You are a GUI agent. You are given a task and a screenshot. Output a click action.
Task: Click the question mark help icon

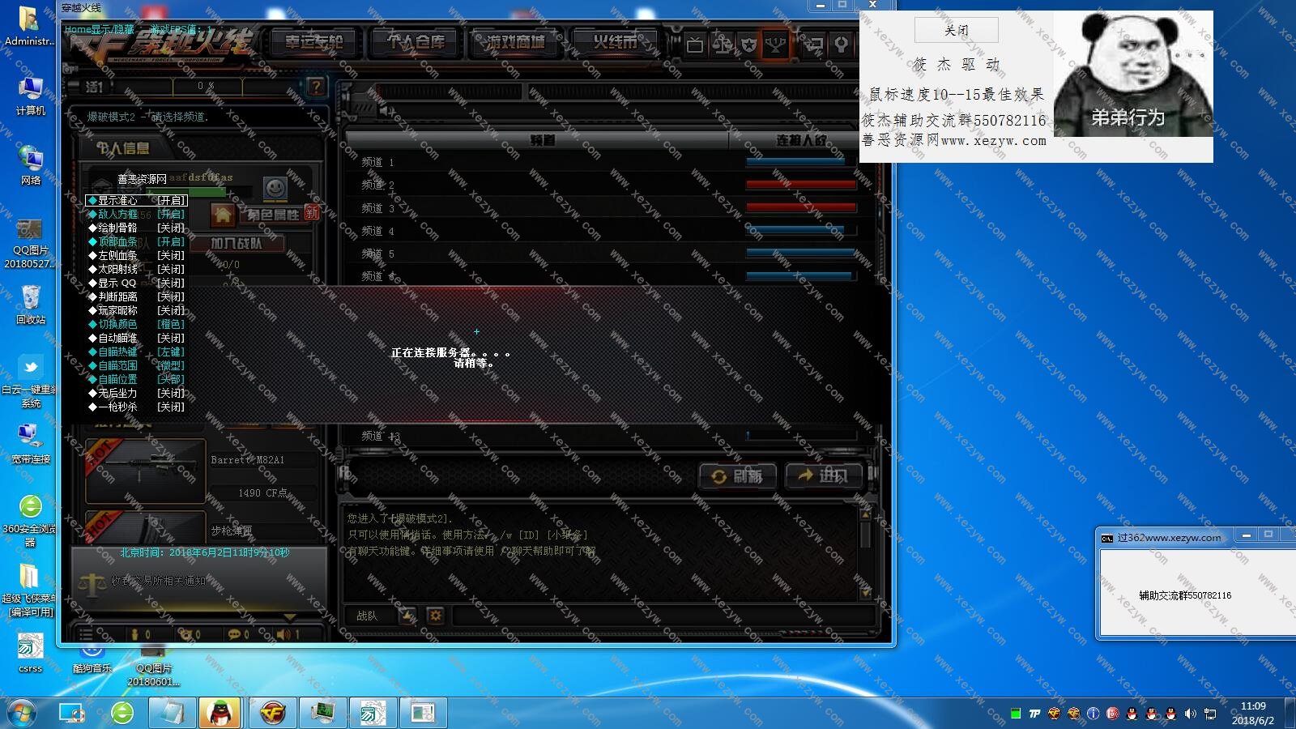click(x=316, y=87)
